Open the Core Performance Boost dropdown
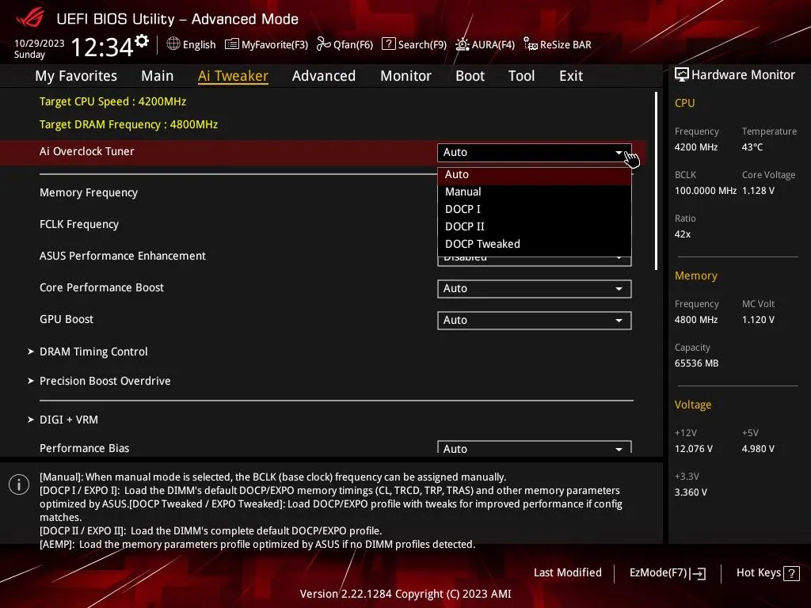The height and width of the screenshot is (608, 811). (535, 288)
